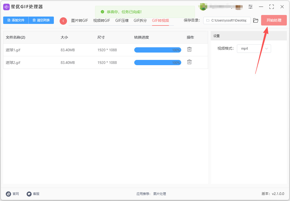Switch to the 视频转GIF tab
The width and height of the screenshot is (290, 201).
pyautogui.click(x=101, y=20)
